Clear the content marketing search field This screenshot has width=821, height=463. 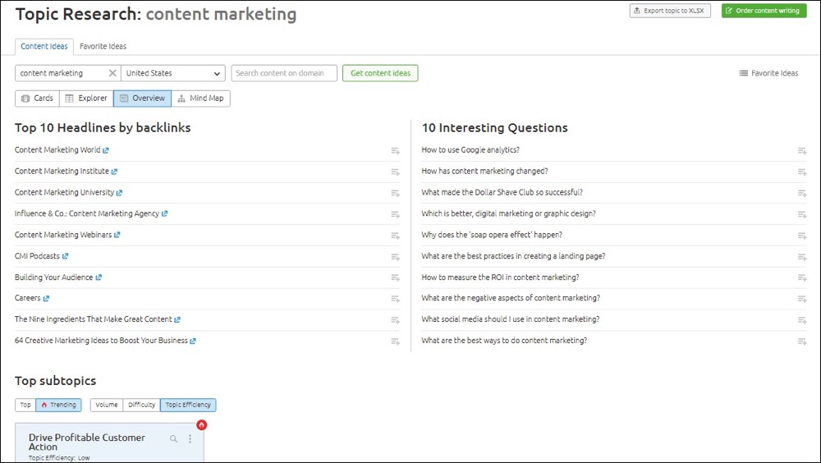point(112,73)
